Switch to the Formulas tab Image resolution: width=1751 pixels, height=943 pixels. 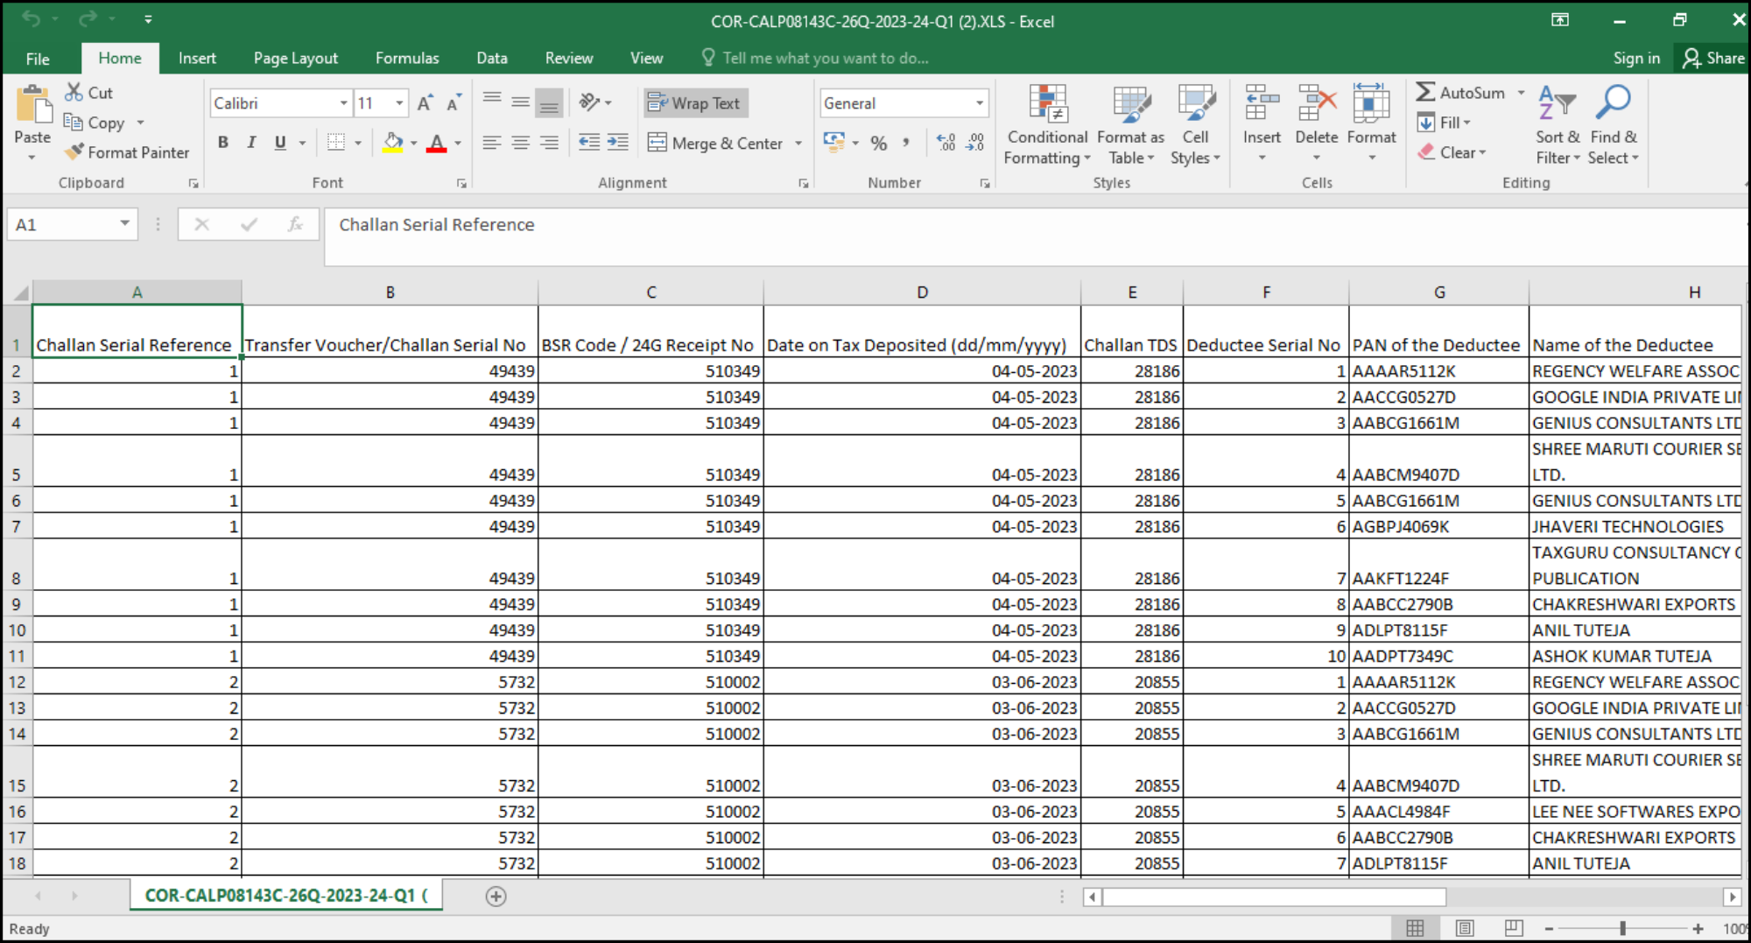click(x=407, y=58)
